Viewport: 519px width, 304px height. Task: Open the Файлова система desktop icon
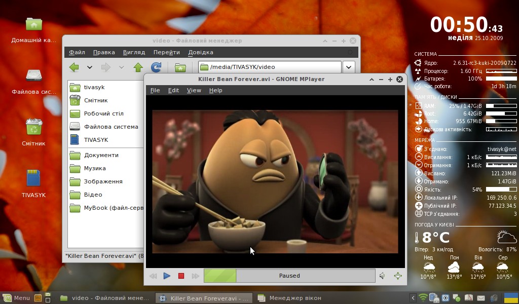(34, 82)
